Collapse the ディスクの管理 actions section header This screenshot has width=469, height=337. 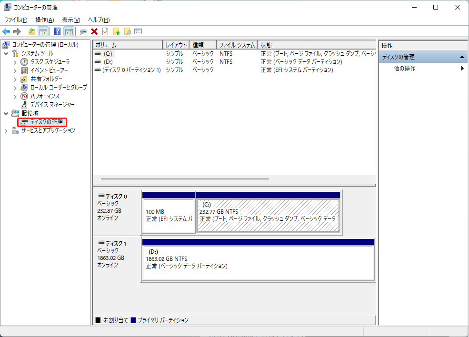click(462, 57)
